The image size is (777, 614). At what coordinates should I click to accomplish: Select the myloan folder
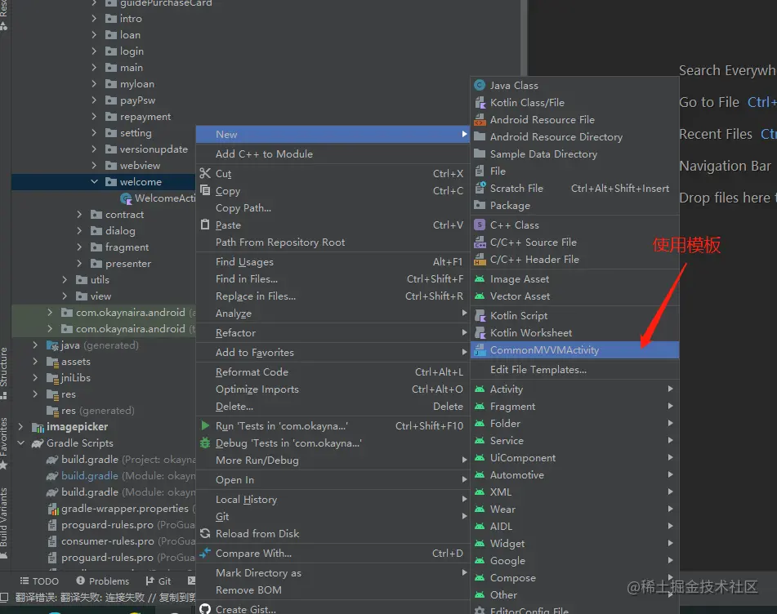click(x=130, y=83)
